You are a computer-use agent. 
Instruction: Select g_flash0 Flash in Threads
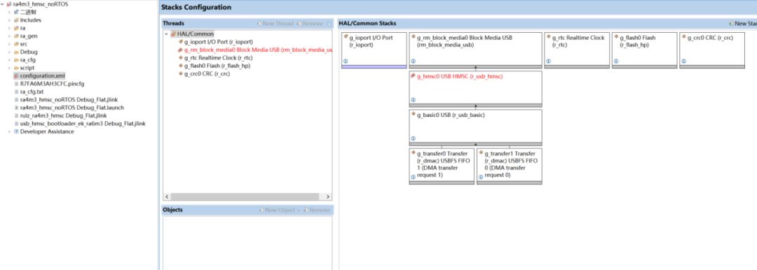(x=217, y=66)
